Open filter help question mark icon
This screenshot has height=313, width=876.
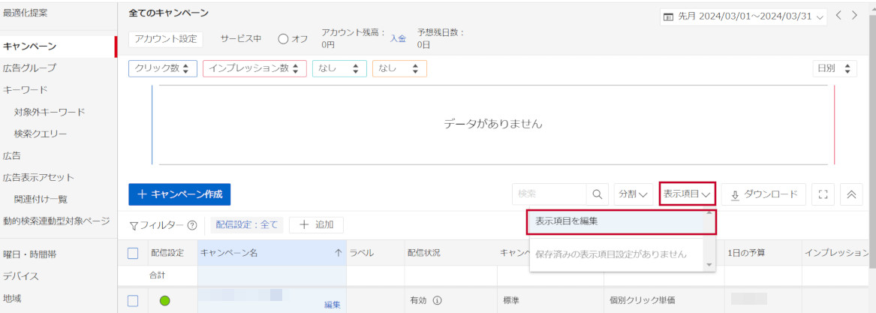click(191, 225)
